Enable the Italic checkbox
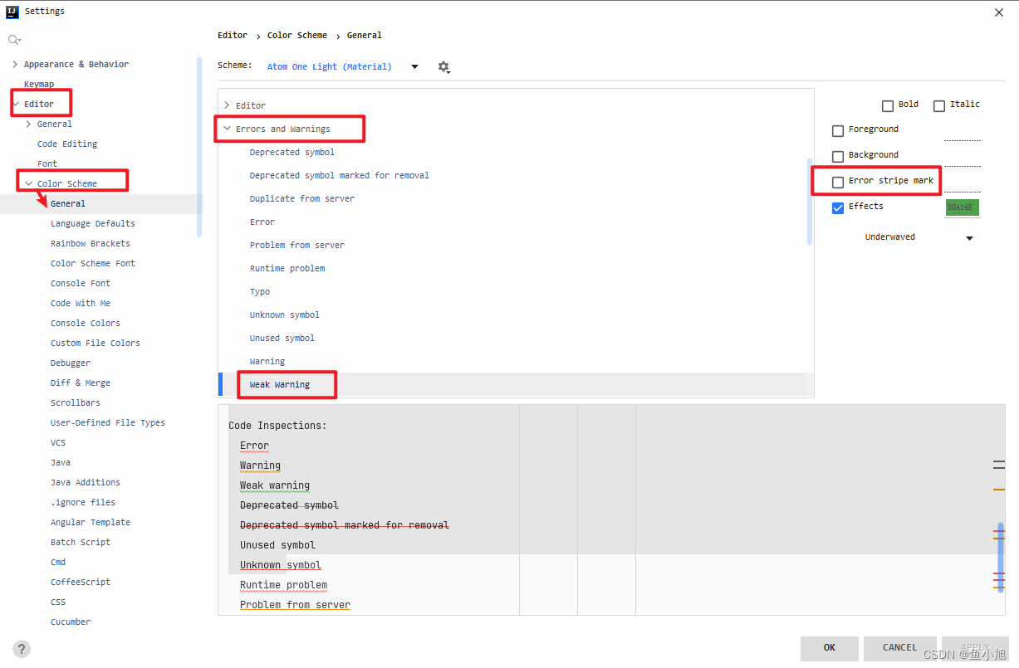The width and height of the screenshot is (1019, 668). (x=938, y=105)
